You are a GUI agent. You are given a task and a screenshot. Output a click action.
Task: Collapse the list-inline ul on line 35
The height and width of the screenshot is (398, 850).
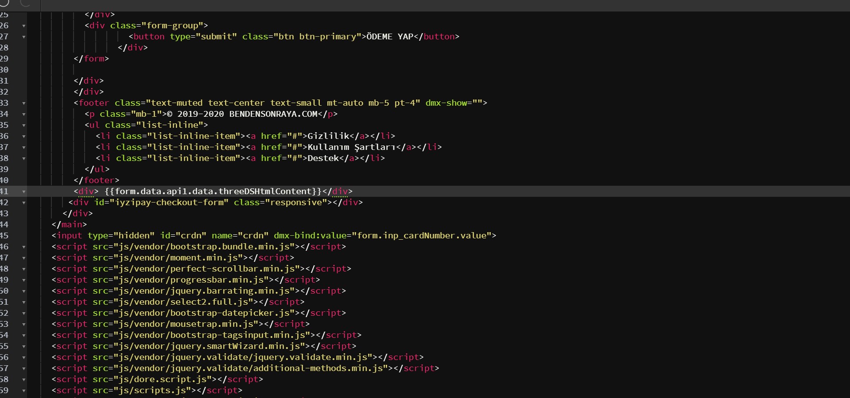24,125
